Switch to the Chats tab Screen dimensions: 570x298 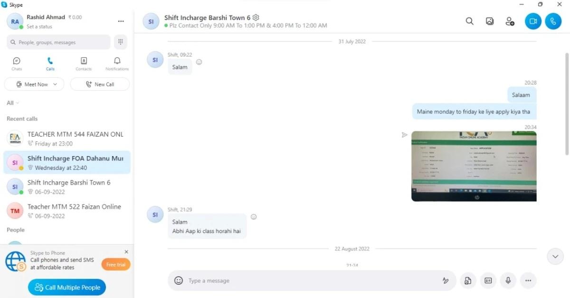(x=17, y=64)
